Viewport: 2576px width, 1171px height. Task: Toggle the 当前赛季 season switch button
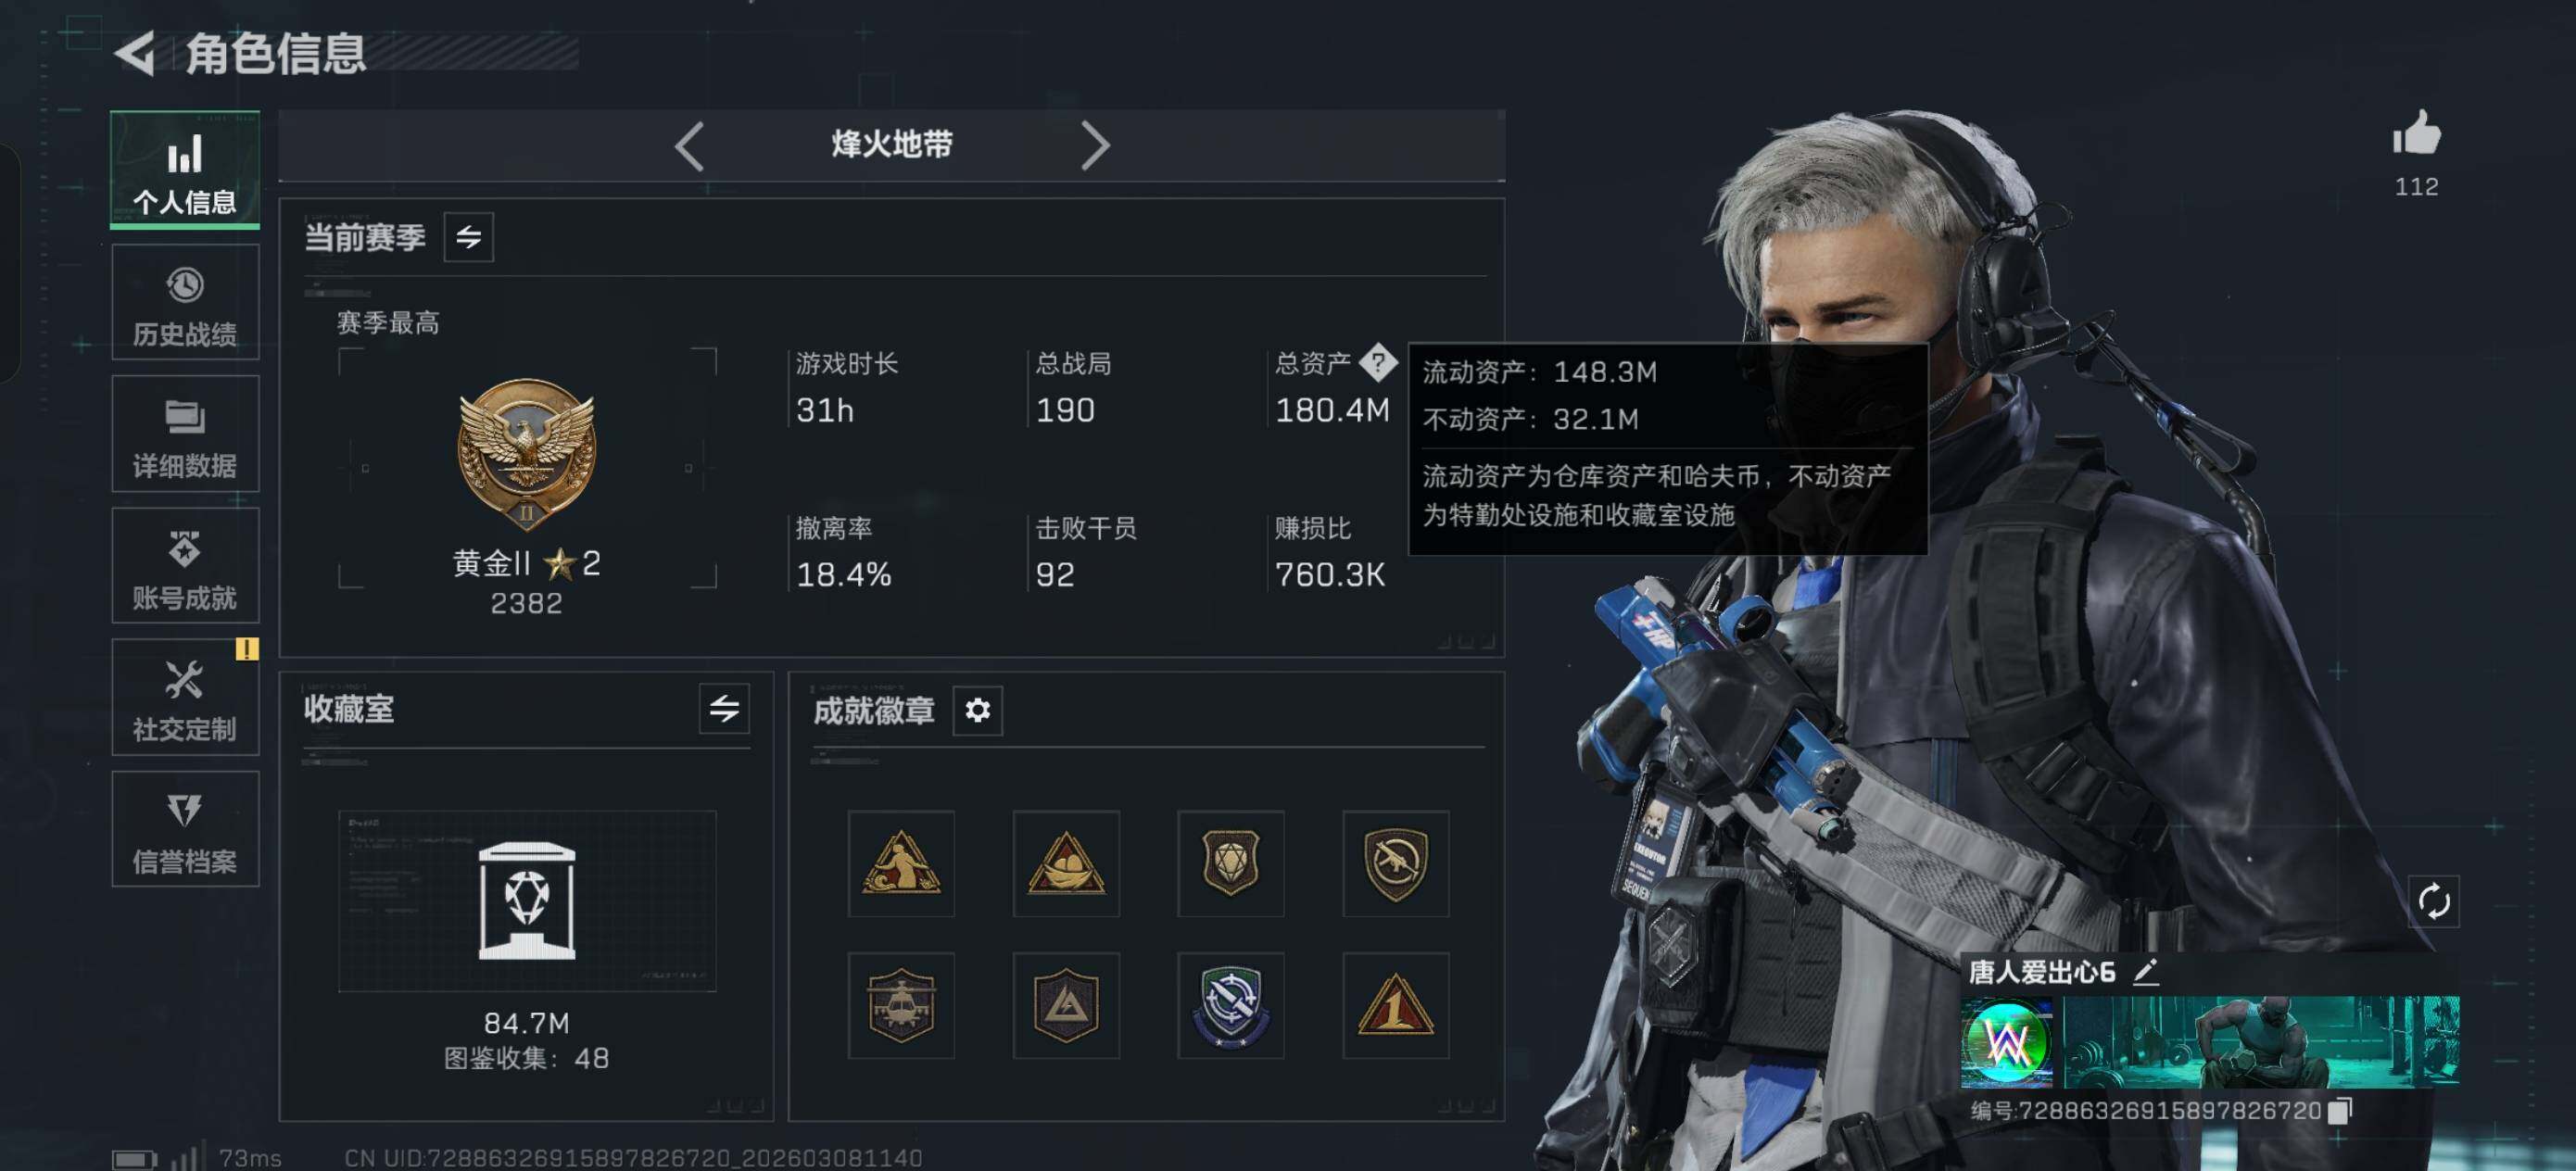(468, 237)
